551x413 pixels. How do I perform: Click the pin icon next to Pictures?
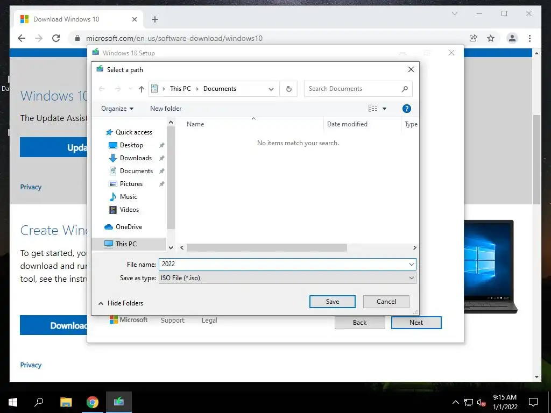pyautogui.click(x=161, y=184)
